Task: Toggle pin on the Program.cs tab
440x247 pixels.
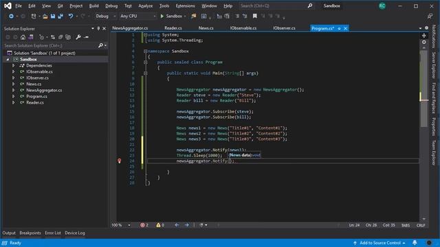Action: (339, 29)
